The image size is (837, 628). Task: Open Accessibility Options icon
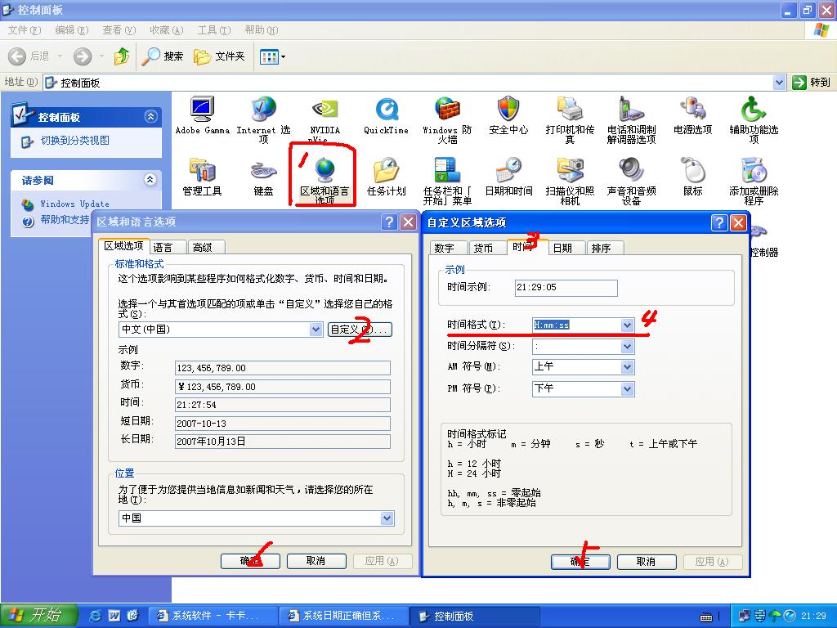click(754, 109)
